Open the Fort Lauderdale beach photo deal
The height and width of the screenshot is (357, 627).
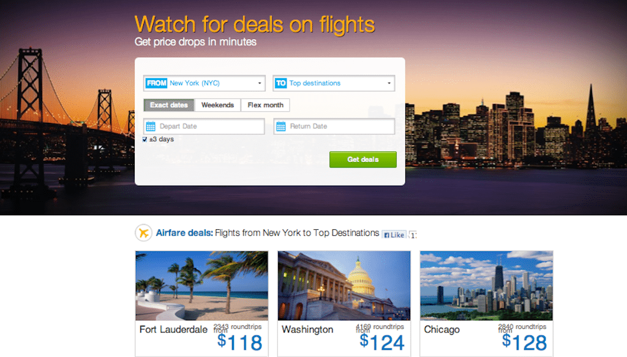[x=201, y=285]
